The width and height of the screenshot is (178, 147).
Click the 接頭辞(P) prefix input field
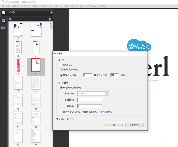coord(90,100)
